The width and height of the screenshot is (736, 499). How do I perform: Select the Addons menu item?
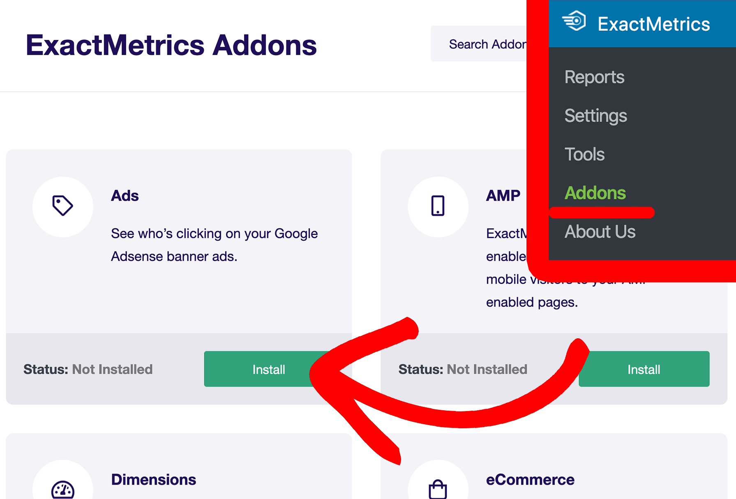click(x=595, y=193)
